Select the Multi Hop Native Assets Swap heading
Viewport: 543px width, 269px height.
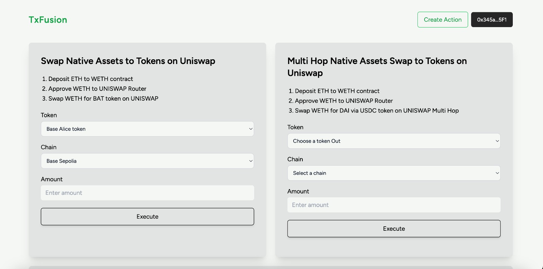point(377,67)
